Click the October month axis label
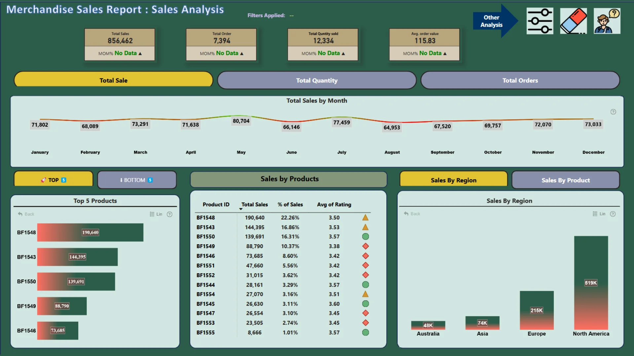This screenshot has height=356, width=634. pos(493,152)
